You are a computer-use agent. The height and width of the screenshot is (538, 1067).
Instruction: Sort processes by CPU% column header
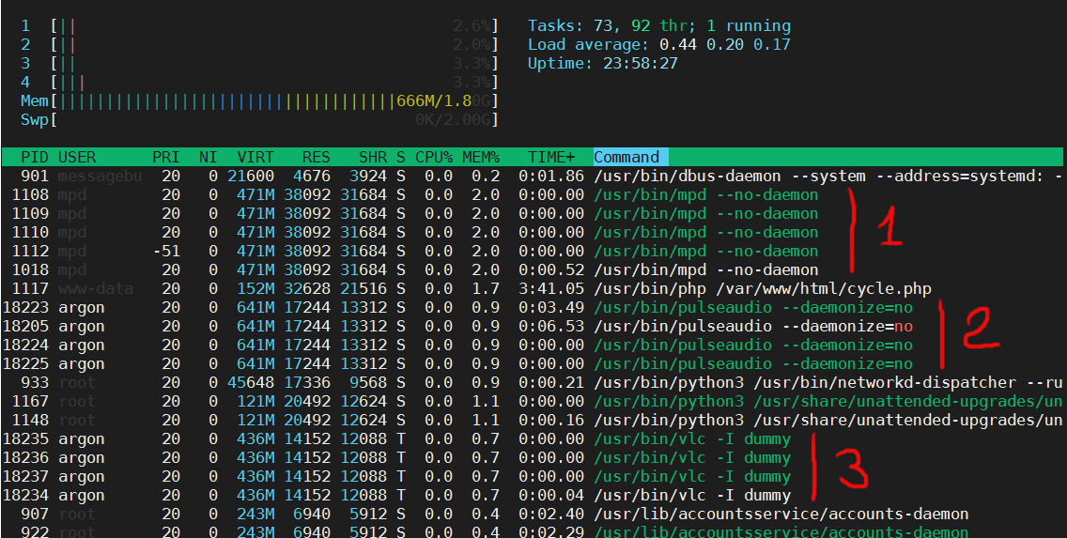tap(434, 157)
